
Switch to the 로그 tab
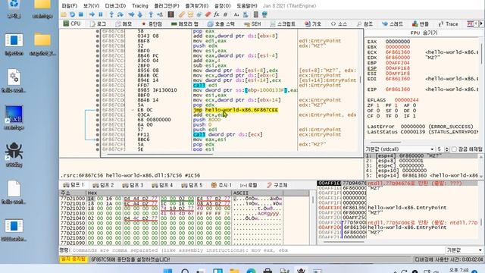pyautogui.click(x=98, y=24)
